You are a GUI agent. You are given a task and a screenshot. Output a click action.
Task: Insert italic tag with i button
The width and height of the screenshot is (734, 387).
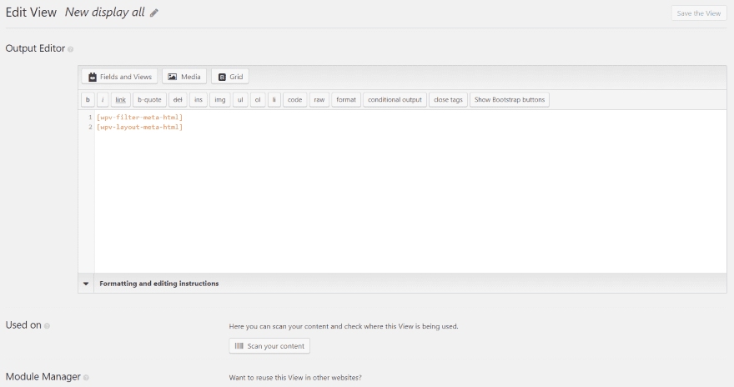[x=103, y=100]
